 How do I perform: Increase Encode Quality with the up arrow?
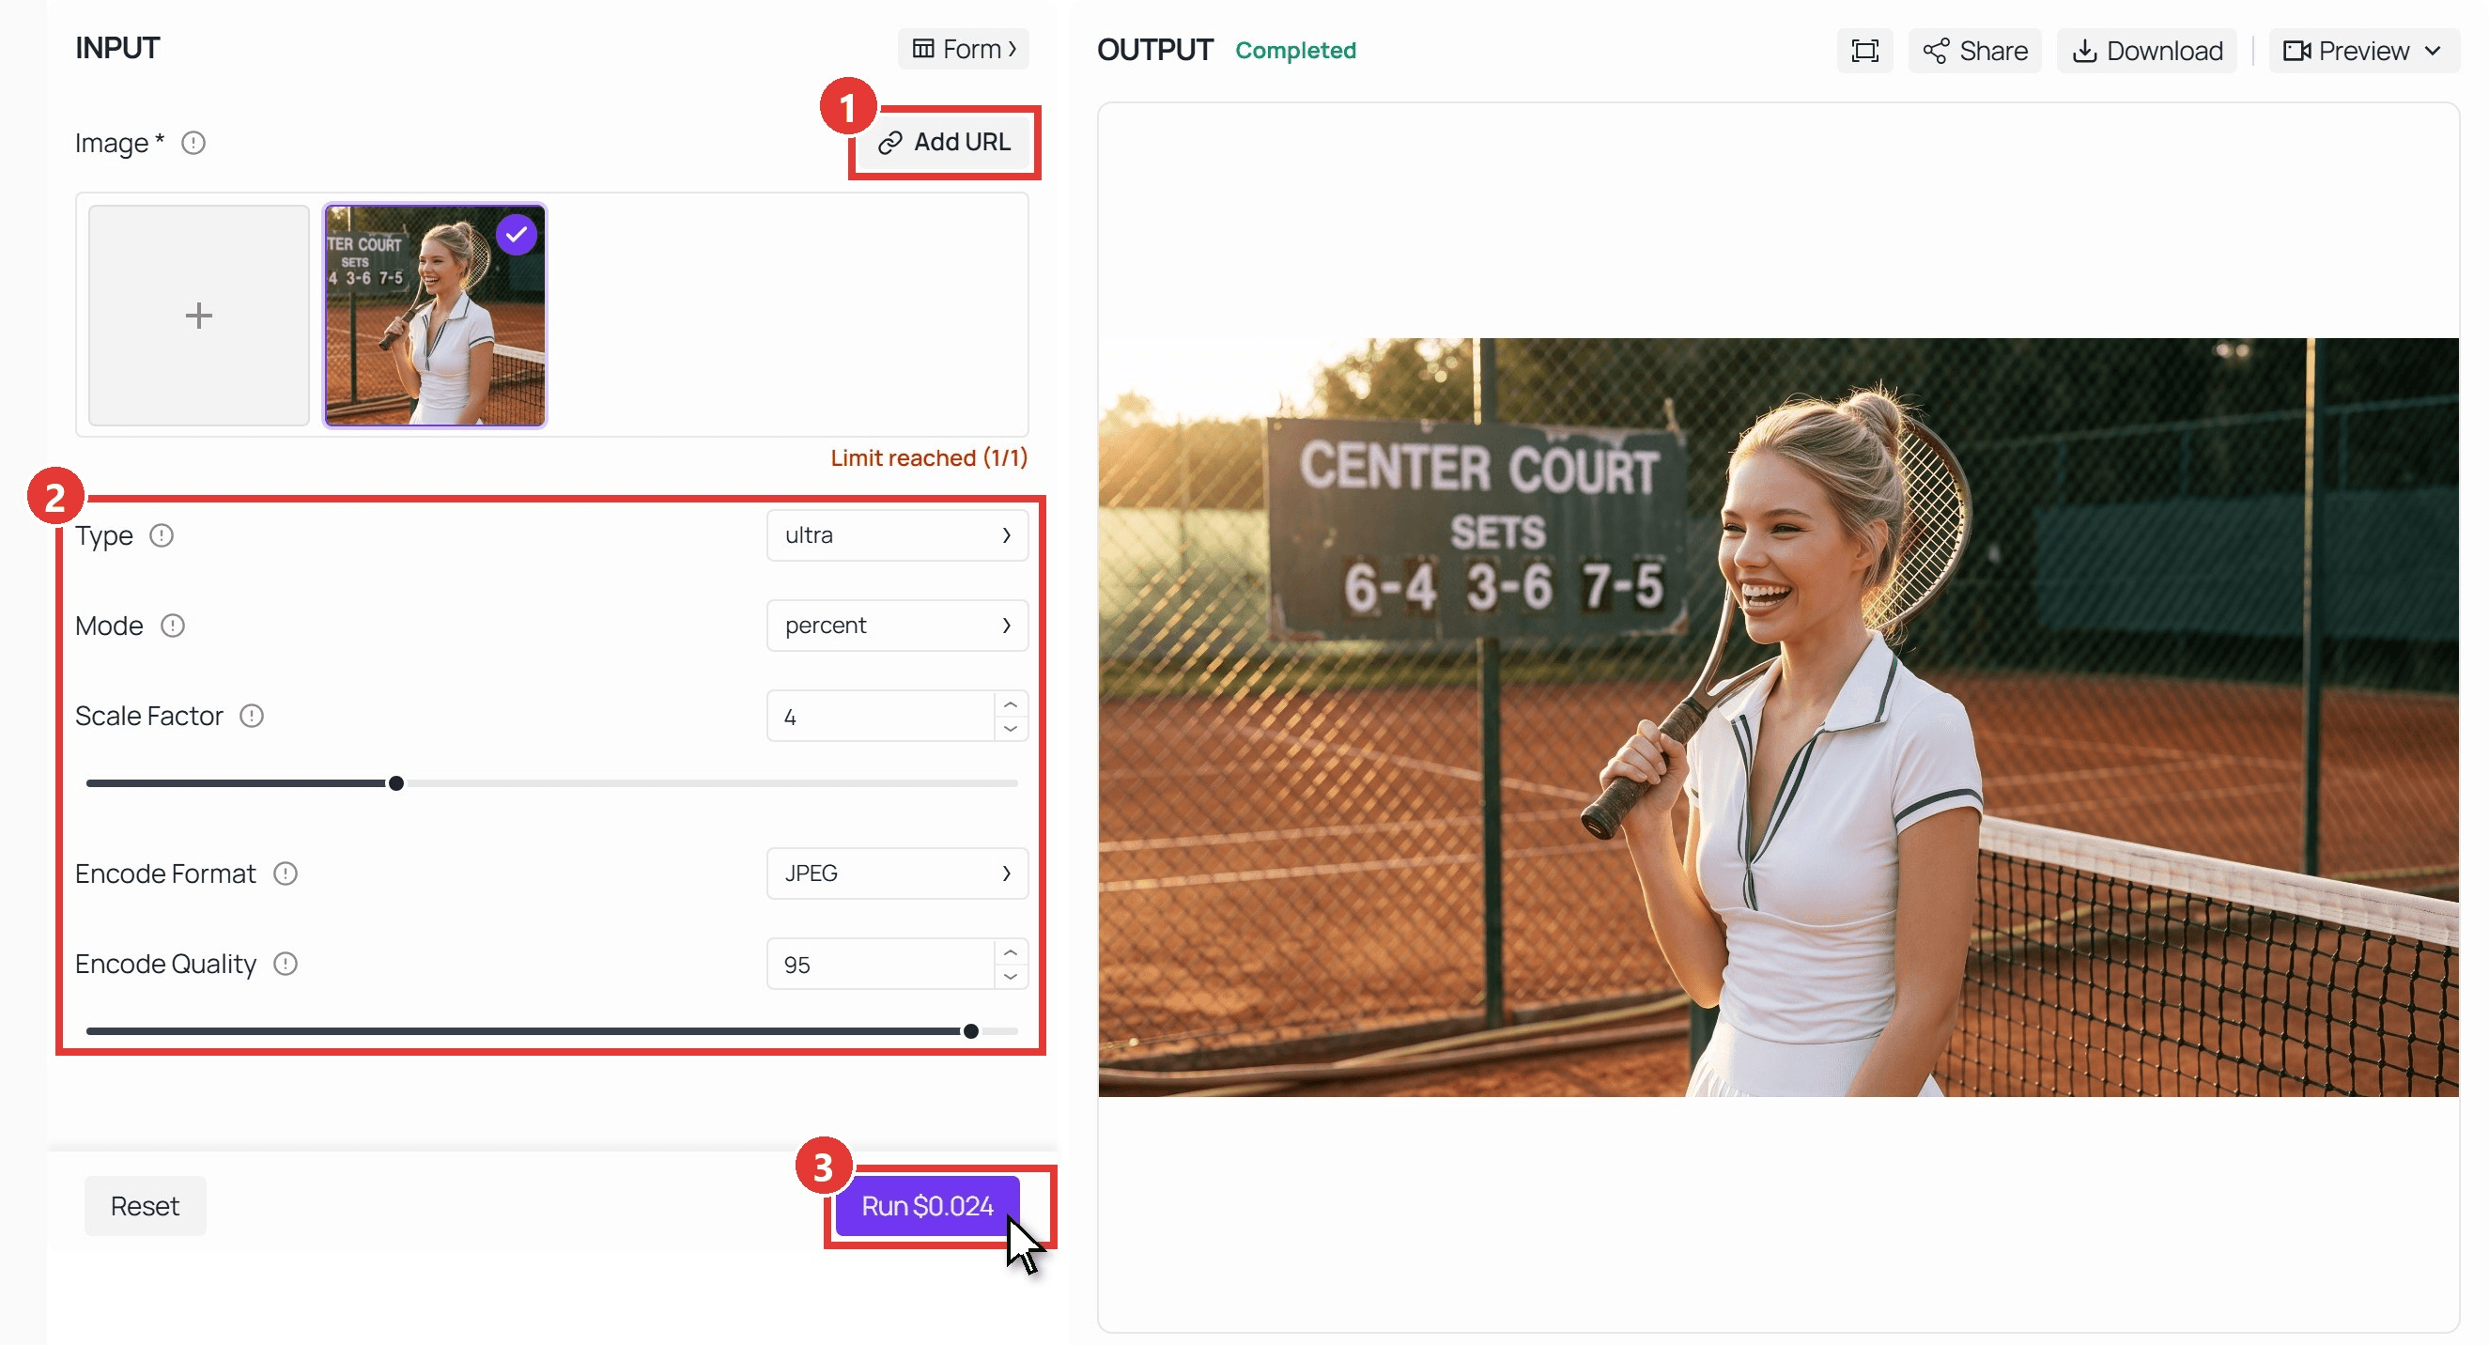point(1011,952)
